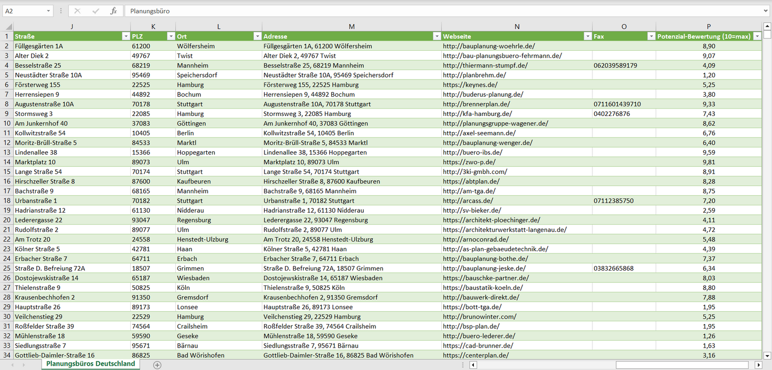The width and height of the screenshot is (772, 370).
Task: Select row 18 header
Action: pos(7,201)
